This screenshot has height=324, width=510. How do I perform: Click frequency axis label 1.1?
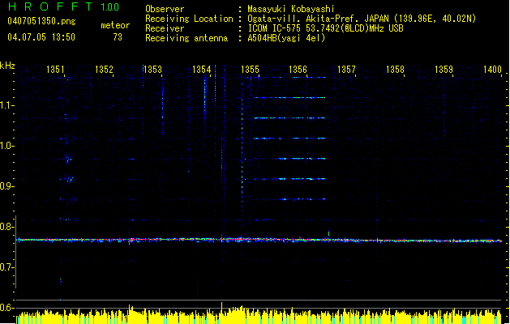tap(6, 105)
